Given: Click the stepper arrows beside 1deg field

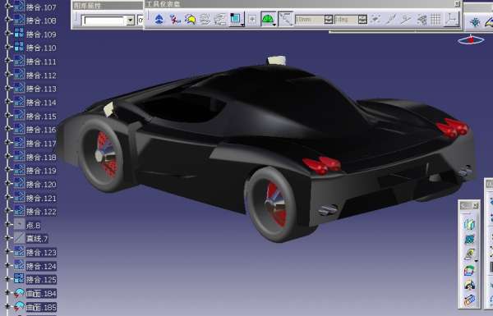Looking at the screenshot, I should (362, 20).
